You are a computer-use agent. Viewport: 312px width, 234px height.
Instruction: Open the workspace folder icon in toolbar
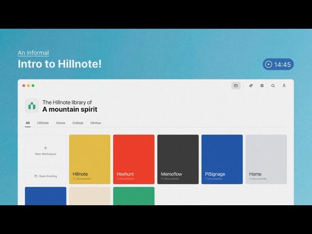[x=236, y=86]
